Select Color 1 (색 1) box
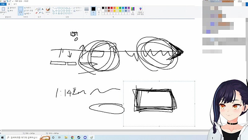Image resolution: width=248 pixels, height=140 pixels. [93, 11]
